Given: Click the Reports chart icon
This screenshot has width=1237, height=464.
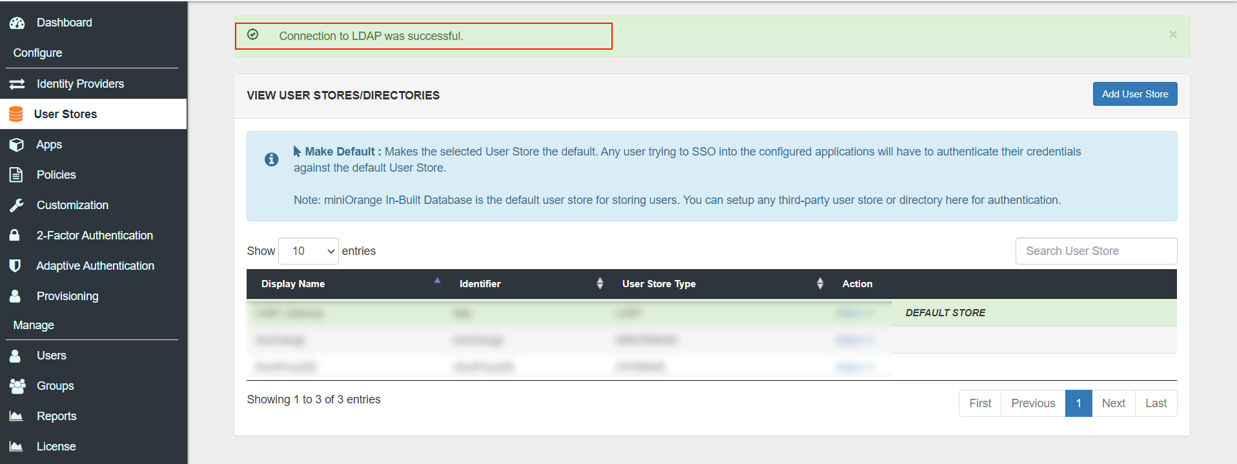Looking at the screenshot, I should [x=16, y=416].
